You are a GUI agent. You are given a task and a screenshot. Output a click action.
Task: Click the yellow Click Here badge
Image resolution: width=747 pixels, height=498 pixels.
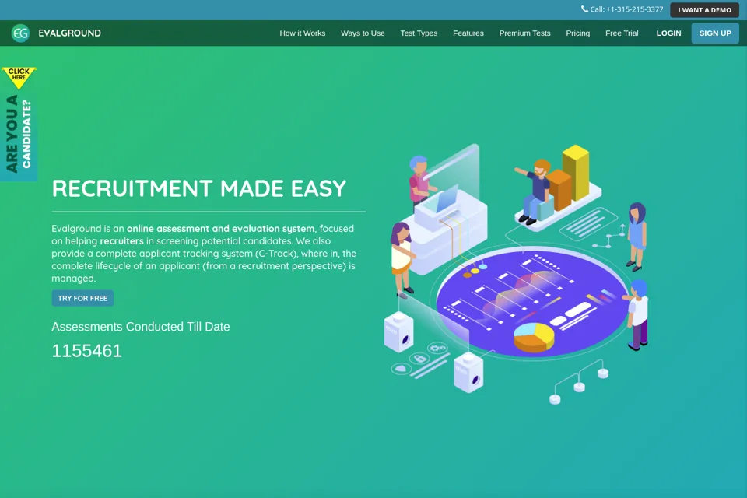click(x=19, y=78)
